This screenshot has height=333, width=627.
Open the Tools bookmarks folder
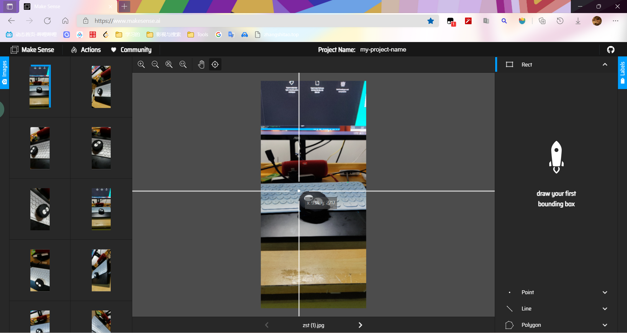pos(198,35)
